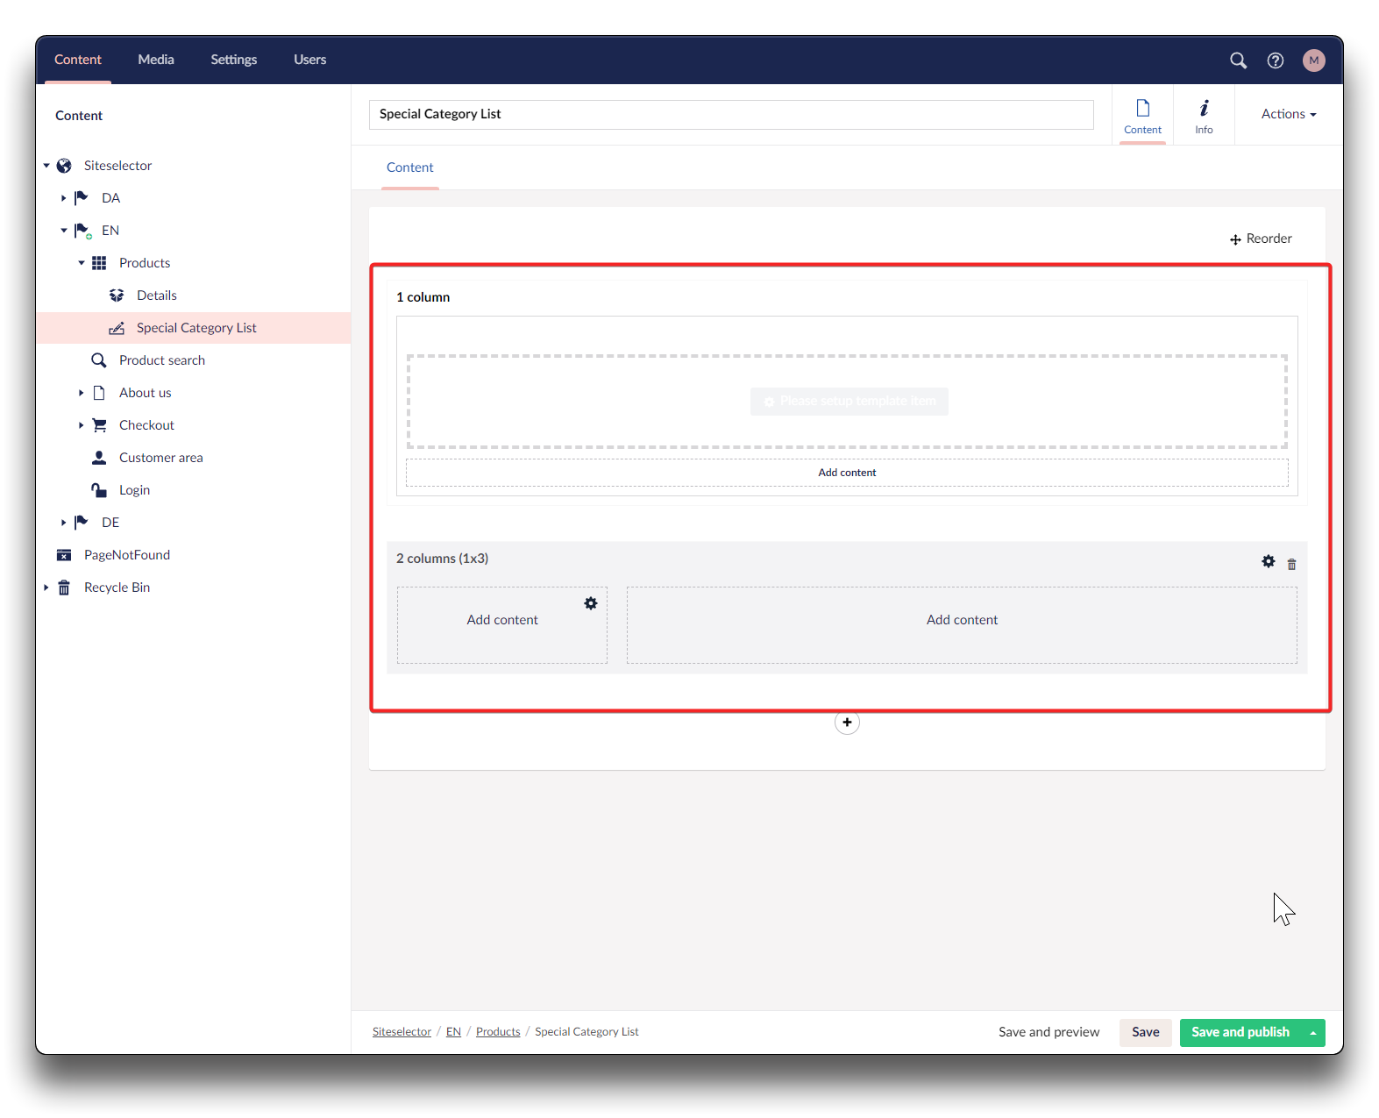Expand the Checkout tree node
1379x1118 pixels.
[81, 425]
